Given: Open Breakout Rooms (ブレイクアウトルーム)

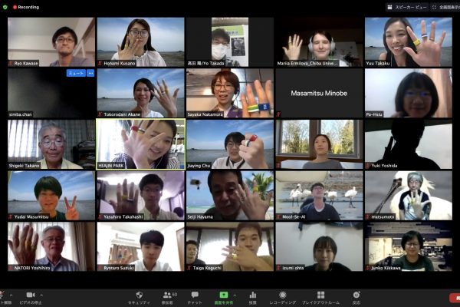Looking at the screenshot, I should [320, 295].
